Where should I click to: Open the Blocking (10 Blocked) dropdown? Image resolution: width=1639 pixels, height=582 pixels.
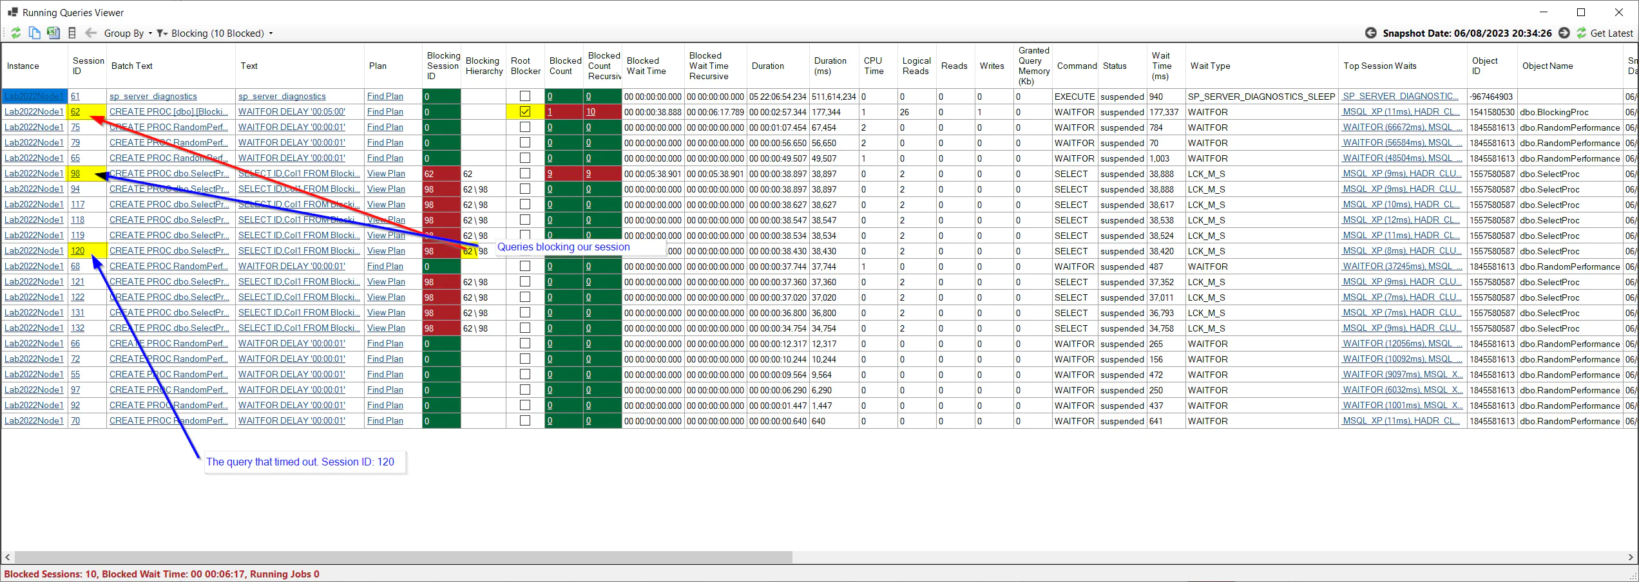(x=222, y=33)
